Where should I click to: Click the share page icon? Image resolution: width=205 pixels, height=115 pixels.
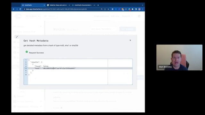(105, 9)
